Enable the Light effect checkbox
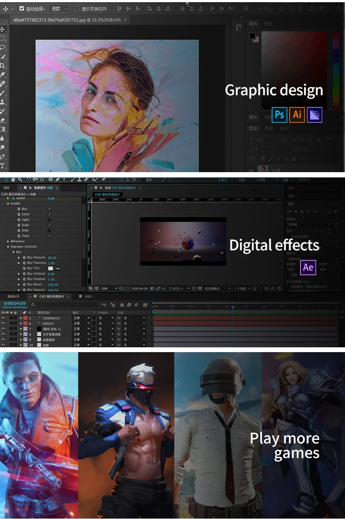 pos(49,220)
